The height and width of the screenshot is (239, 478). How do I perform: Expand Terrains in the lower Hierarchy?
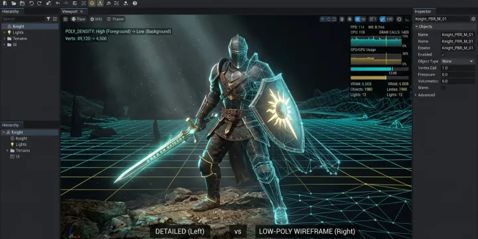(x=7, y=151)
